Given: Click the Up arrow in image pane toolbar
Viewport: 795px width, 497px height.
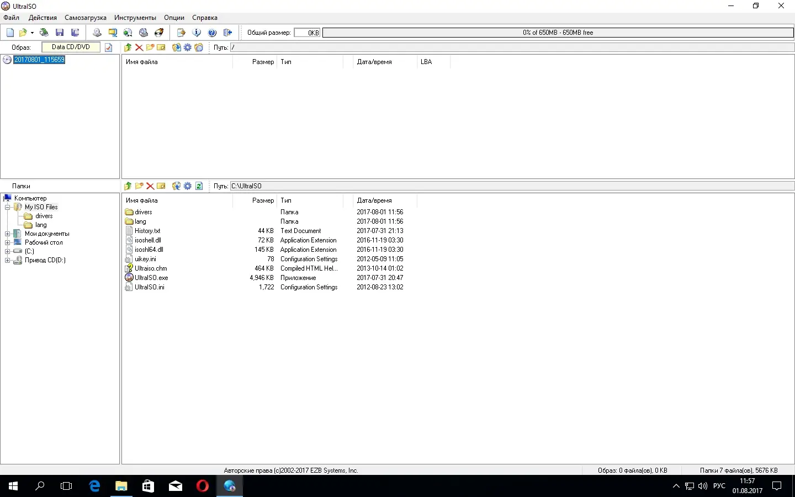Looking at the screenshot, I should 128,47.
